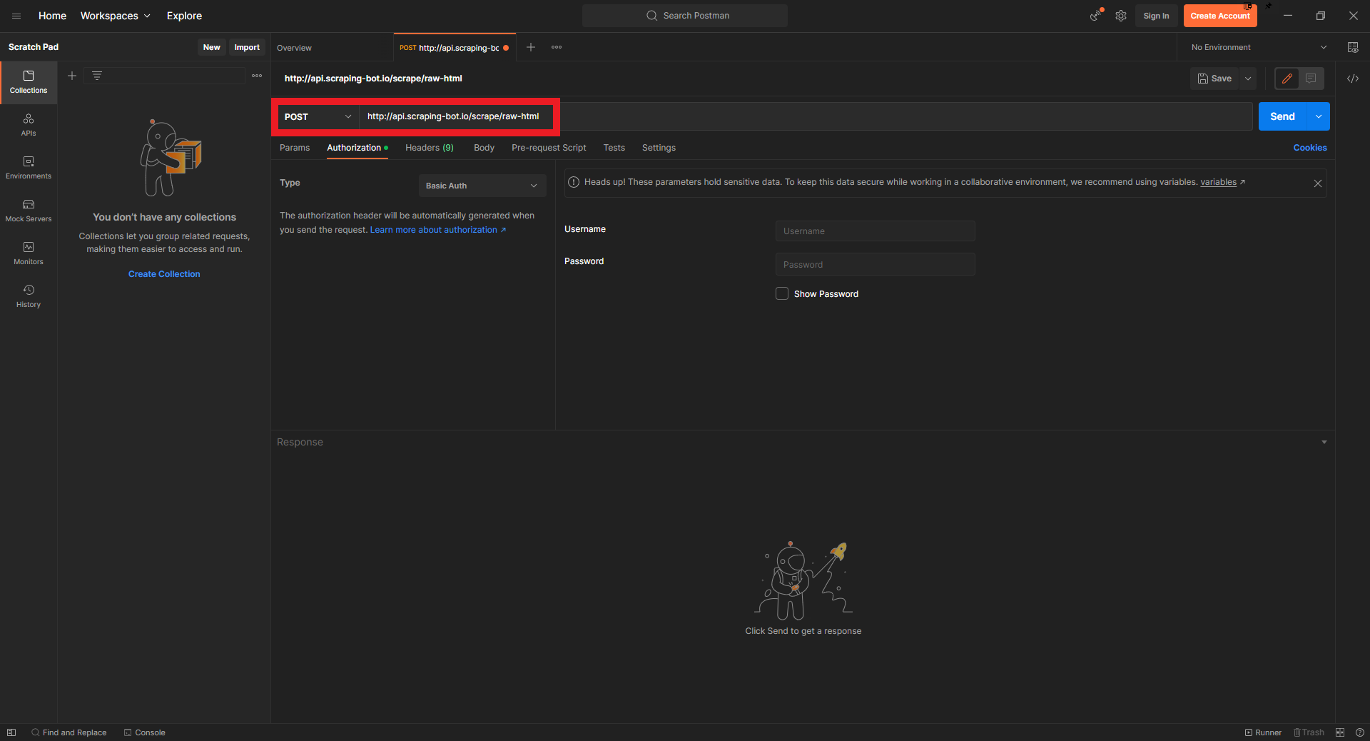Switch to comment mode icon
The height and width of the screenshot is (741, 1370).
1311,79
